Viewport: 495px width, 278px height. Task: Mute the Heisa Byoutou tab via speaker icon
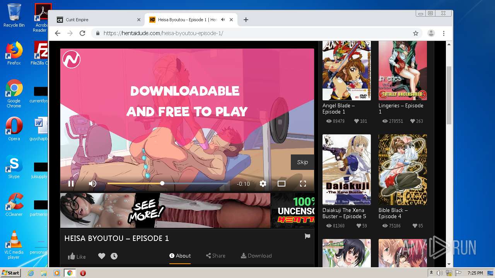[x=223, y=20]
